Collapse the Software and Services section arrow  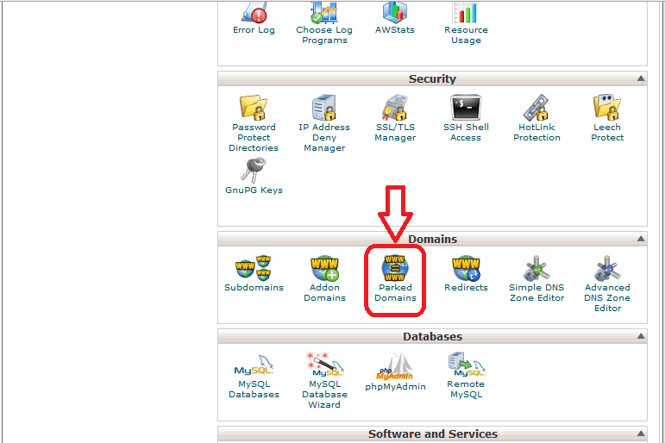[x=640, y=434]
